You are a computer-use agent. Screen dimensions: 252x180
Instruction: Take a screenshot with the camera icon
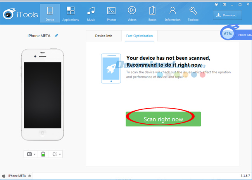click(29, 154)
